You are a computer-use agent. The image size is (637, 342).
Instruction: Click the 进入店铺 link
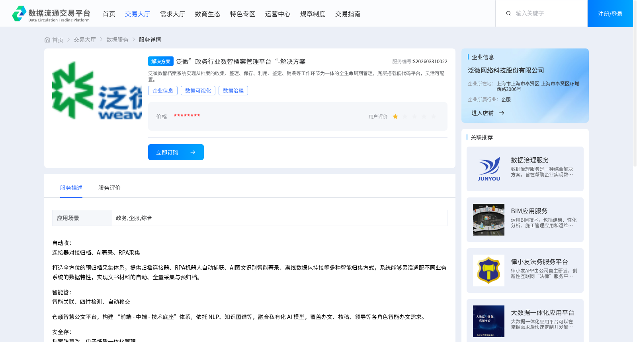pos(483,113)
